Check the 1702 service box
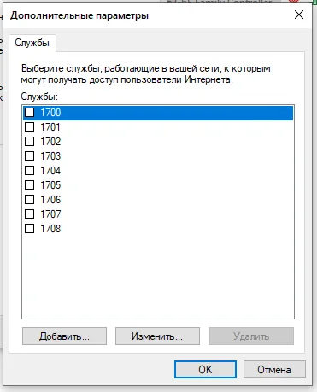The width and height of the screenshot is (317, 392). tap(29, 142)
